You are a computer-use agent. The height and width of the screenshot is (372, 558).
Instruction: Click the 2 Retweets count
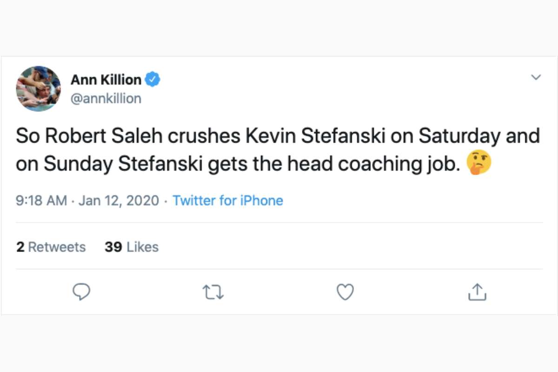(51, 247)
